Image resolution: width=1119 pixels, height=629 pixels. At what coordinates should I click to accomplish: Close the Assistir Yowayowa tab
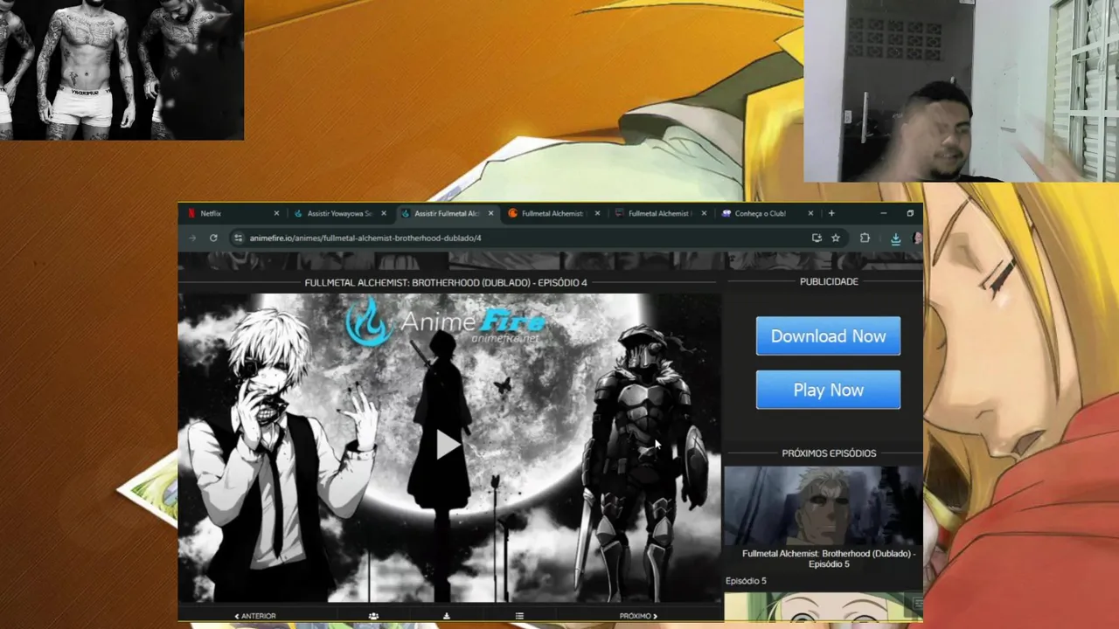click(383, 213)
